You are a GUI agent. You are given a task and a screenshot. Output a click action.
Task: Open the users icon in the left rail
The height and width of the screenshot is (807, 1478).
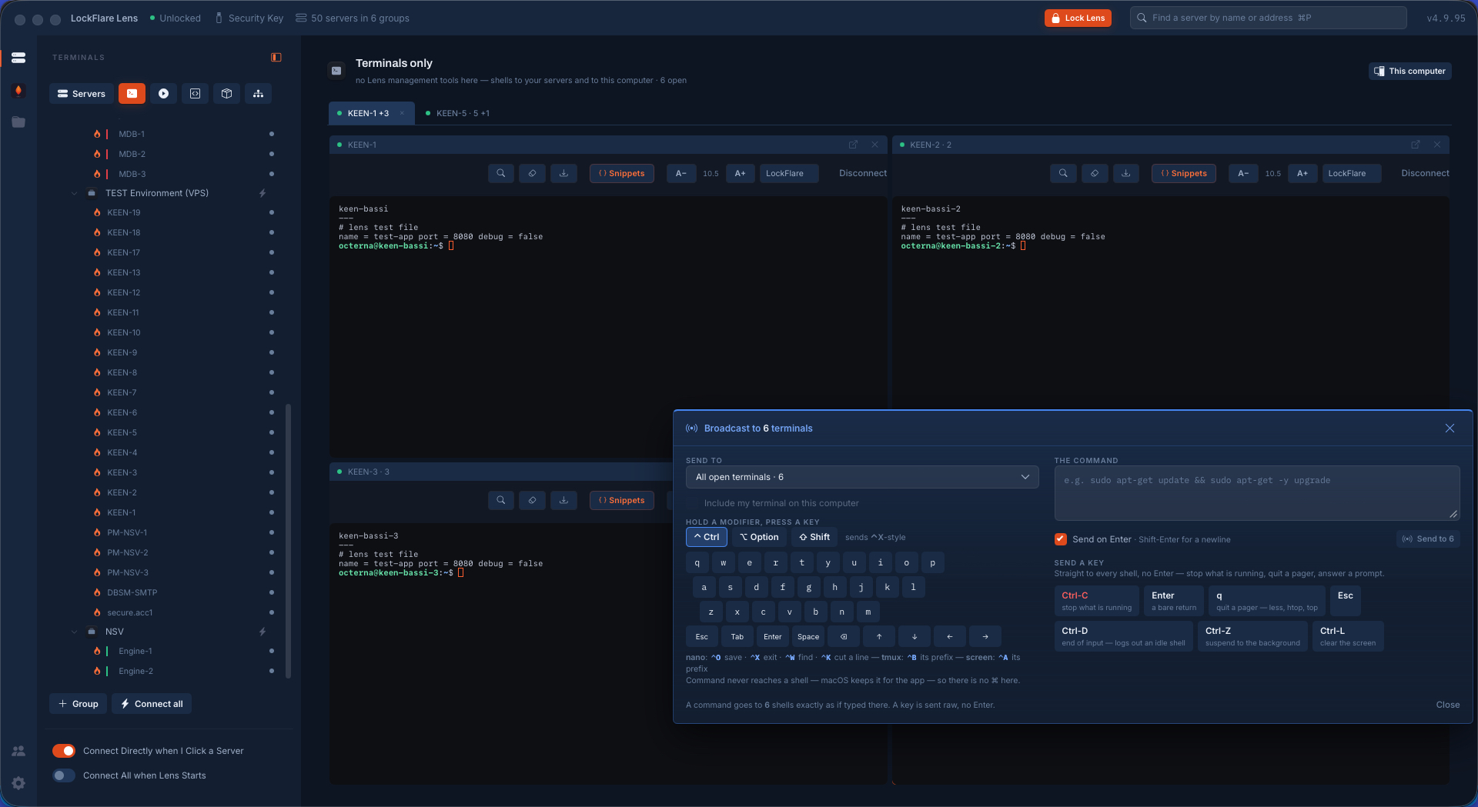coord(18,751)
